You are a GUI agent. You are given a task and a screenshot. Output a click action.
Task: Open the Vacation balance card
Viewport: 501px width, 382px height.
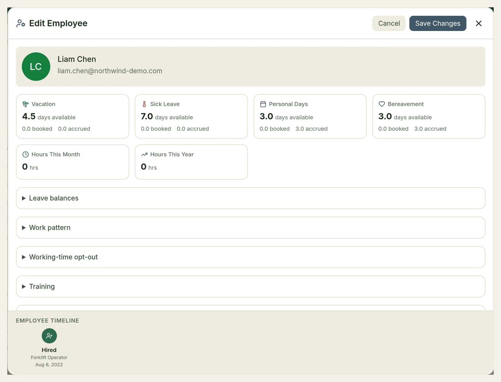(x=73, y=116)
